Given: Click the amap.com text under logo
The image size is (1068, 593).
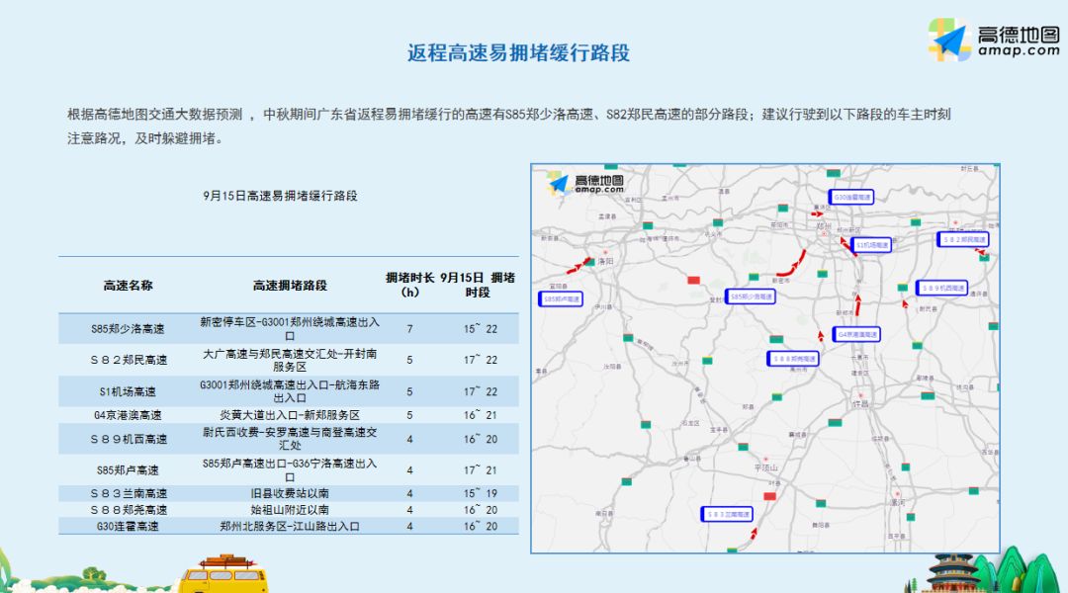Looking at the screenshot, I should [1017, 51].
